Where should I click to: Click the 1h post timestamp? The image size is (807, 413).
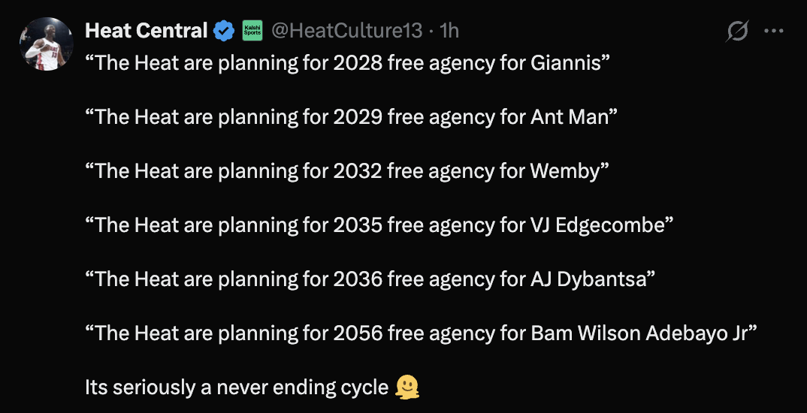pyautogui.click(x=449, y=31)
